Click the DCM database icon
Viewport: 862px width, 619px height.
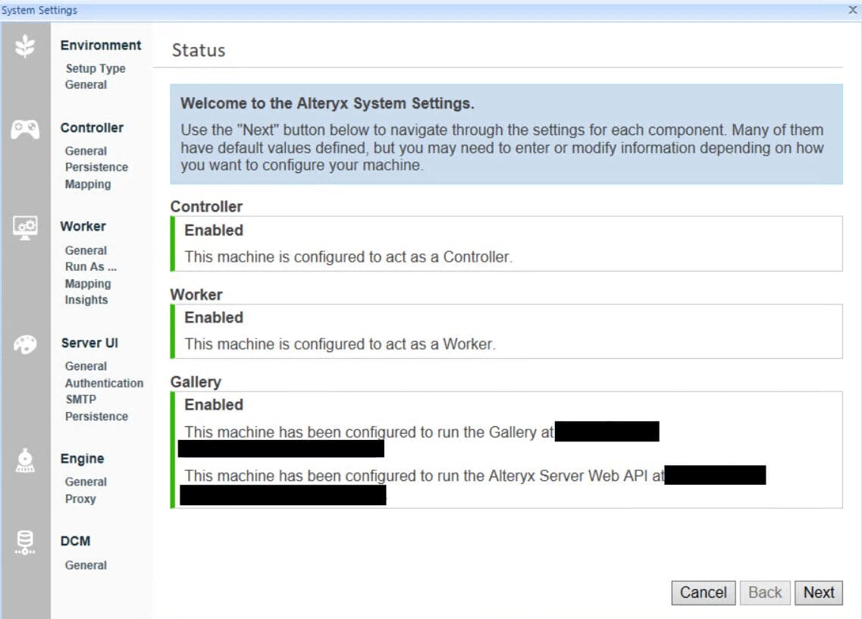[26, 541]
